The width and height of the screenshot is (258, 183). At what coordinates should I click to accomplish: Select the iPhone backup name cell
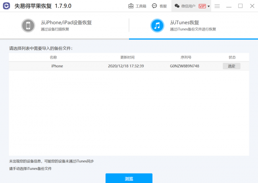point(57,66)
